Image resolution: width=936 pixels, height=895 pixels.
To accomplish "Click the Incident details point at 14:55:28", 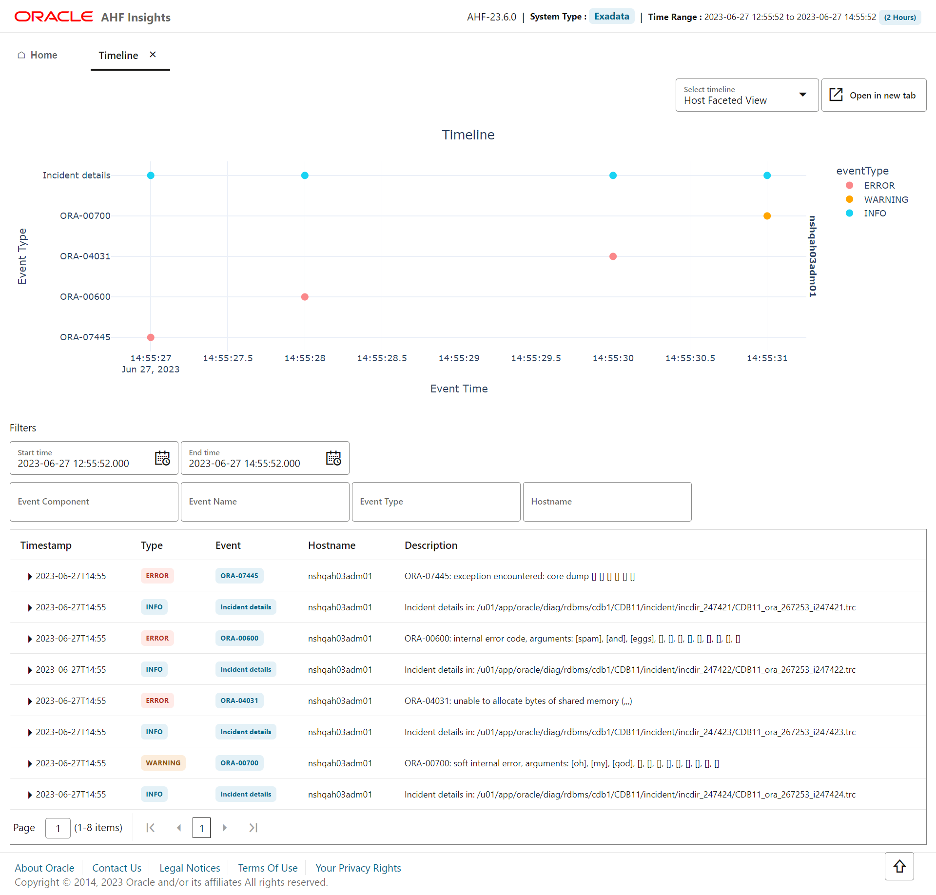I will tap(305, 175).
